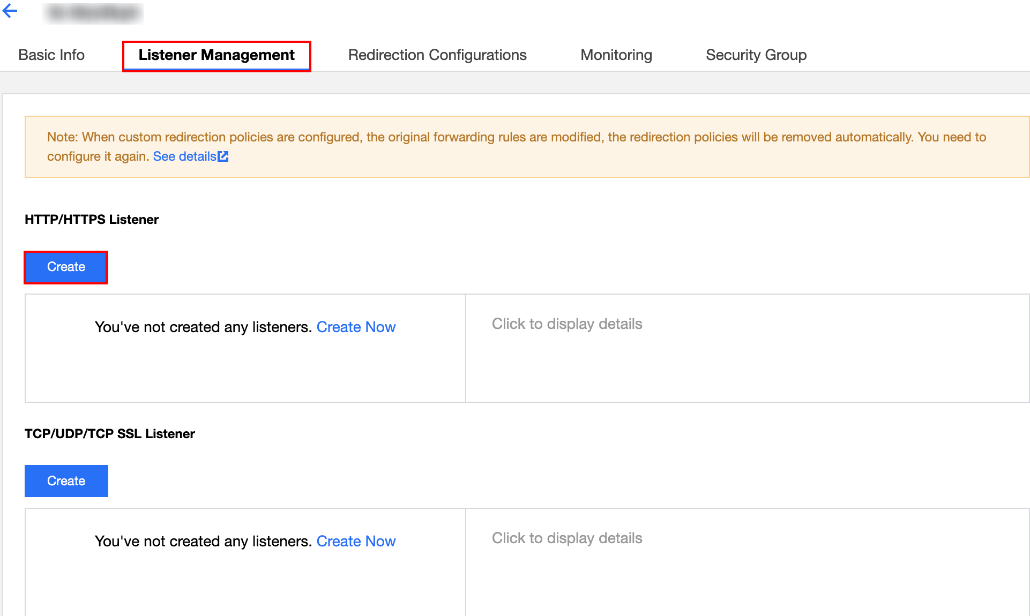
Task: Click the HTTP/HTTPS 'Click to display details' pane
Action: pos(567,324)
